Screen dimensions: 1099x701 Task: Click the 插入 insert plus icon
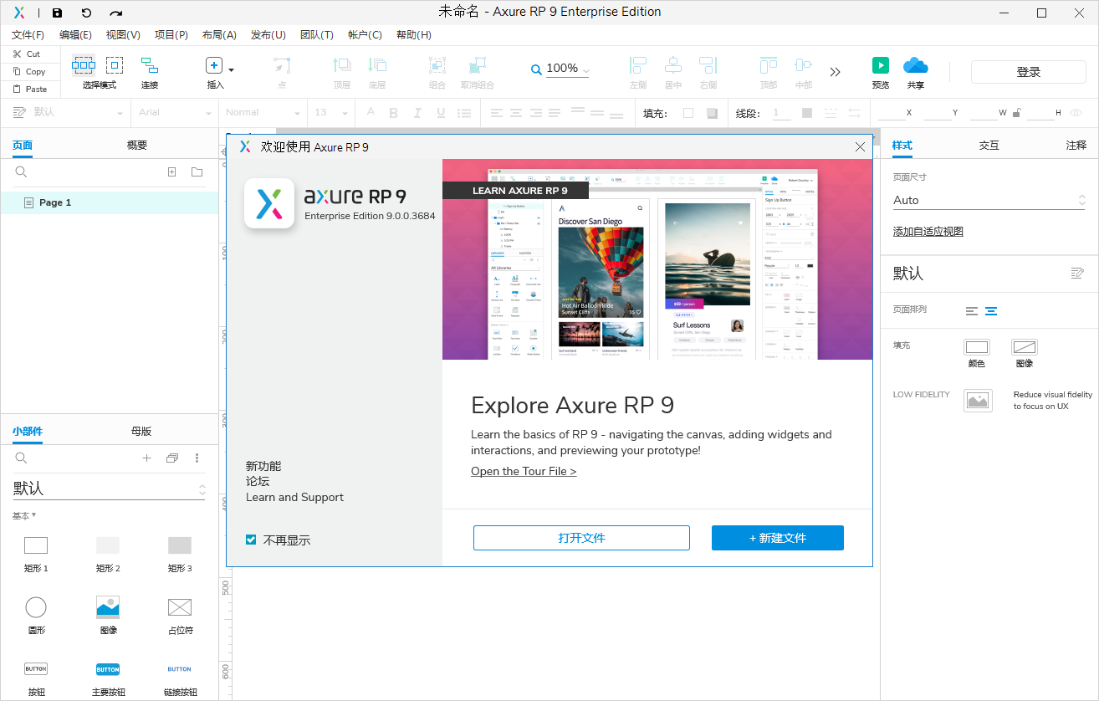214,66
